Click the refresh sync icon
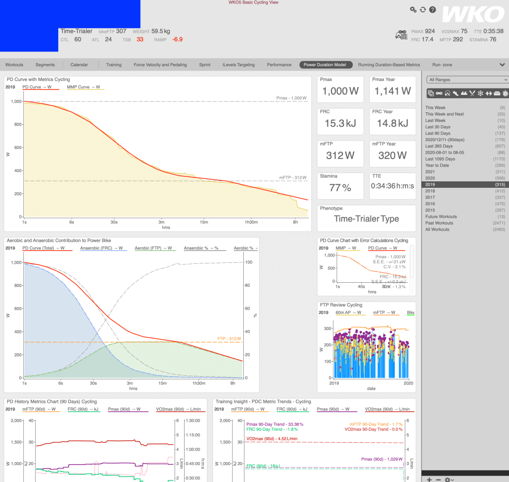The height and width of the screenshot is (482, 509). coord(423,9)
